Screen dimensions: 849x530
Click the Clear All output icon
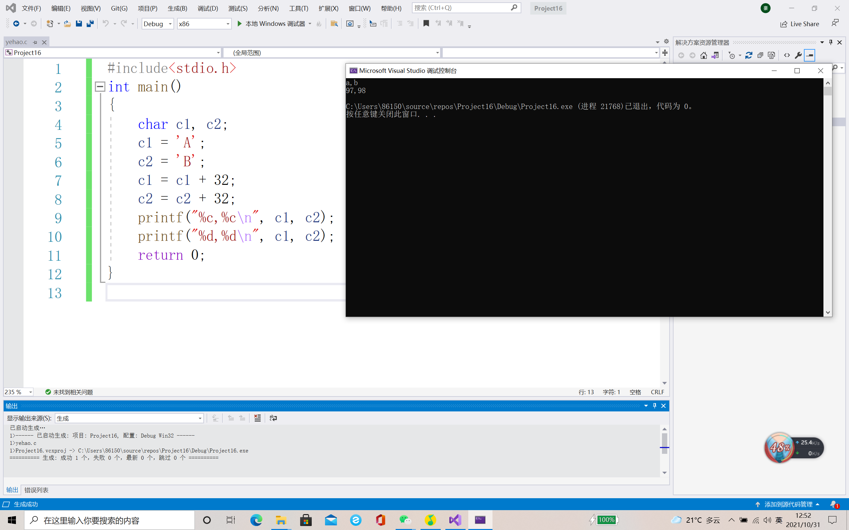[x=257, y=418]
